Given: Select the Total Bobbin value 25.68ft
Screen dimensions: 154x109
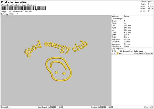Looking at the screenshot, I should (127, 46).
